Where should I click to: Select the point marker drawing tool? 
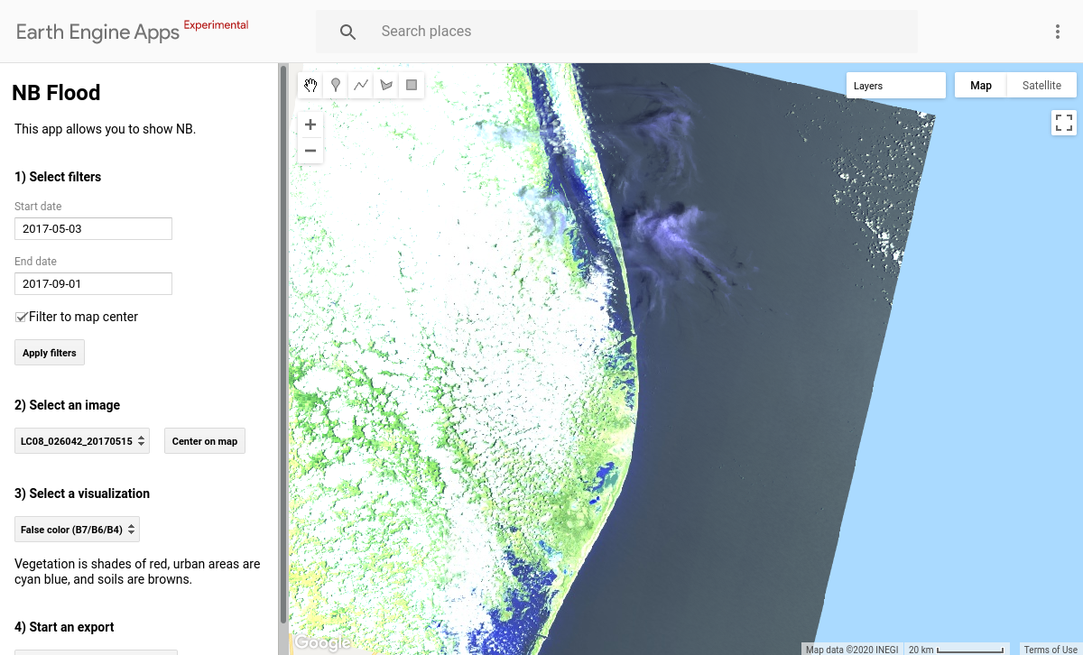[x=336, y=84]
